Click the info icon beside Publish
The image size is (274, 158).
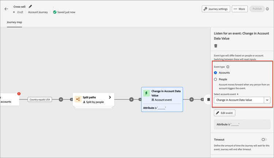pos(267,9)
